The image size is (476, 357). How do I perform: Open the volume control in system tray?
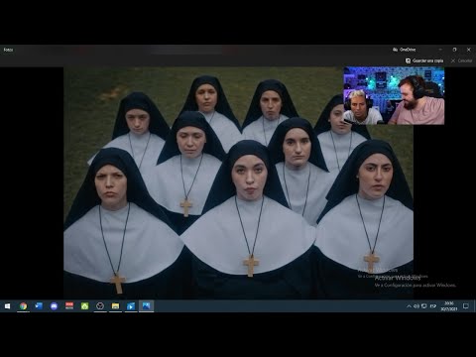click(x=416, y=306)
